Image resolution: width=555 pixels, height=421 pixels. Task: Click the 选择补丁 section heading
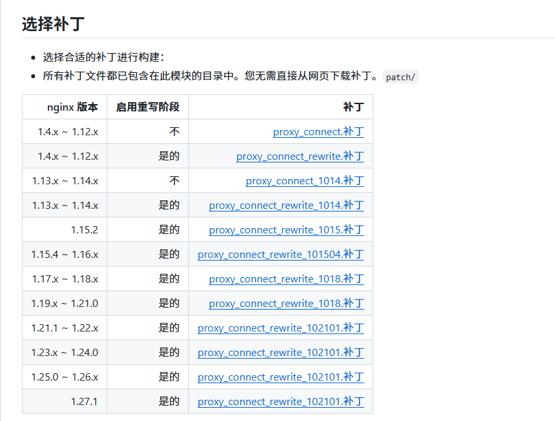53,25
